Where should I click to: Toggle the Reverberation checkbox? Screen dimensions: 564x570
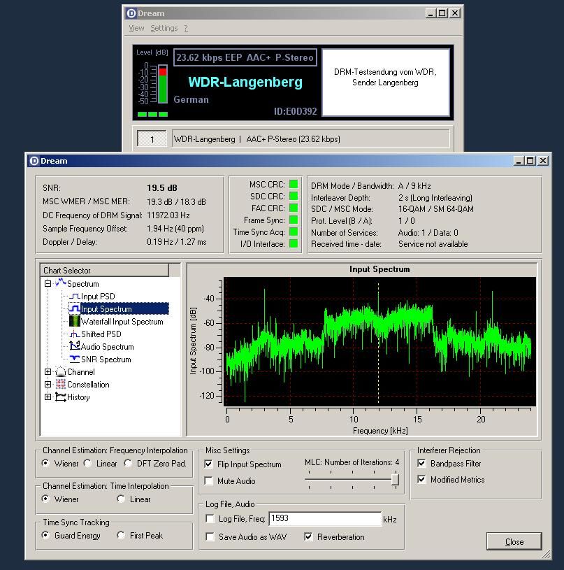click(x=308, y=536)
